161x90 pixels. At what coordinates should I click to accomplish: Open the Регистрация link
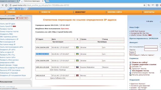pyautogui.click(x=134, y=55)
